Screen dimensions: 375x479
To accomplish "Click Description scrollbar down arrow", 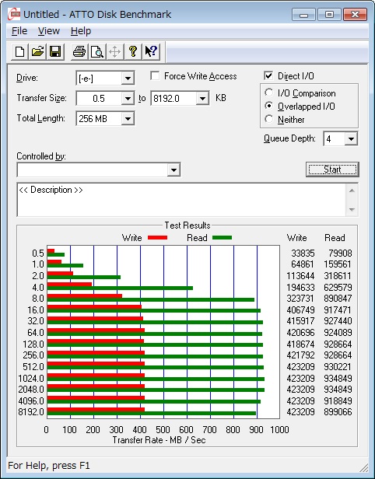I will pos(352,210).
